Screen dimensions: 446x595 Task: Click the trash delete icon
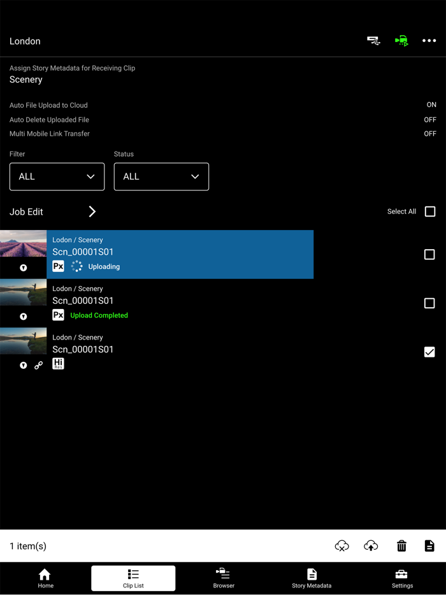point(401,546)
